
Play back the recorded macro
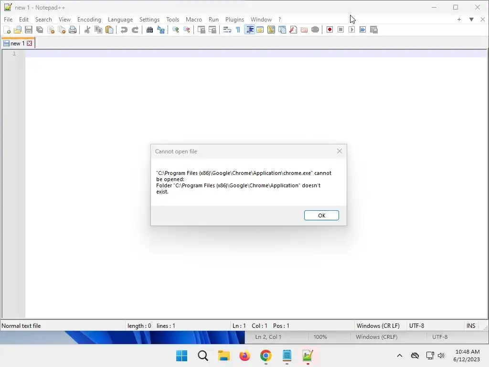[x=352, y=30]
